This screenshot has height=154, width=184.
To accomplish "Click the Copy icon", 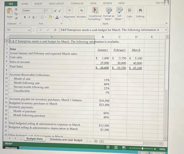I will [x=16, y=14].
